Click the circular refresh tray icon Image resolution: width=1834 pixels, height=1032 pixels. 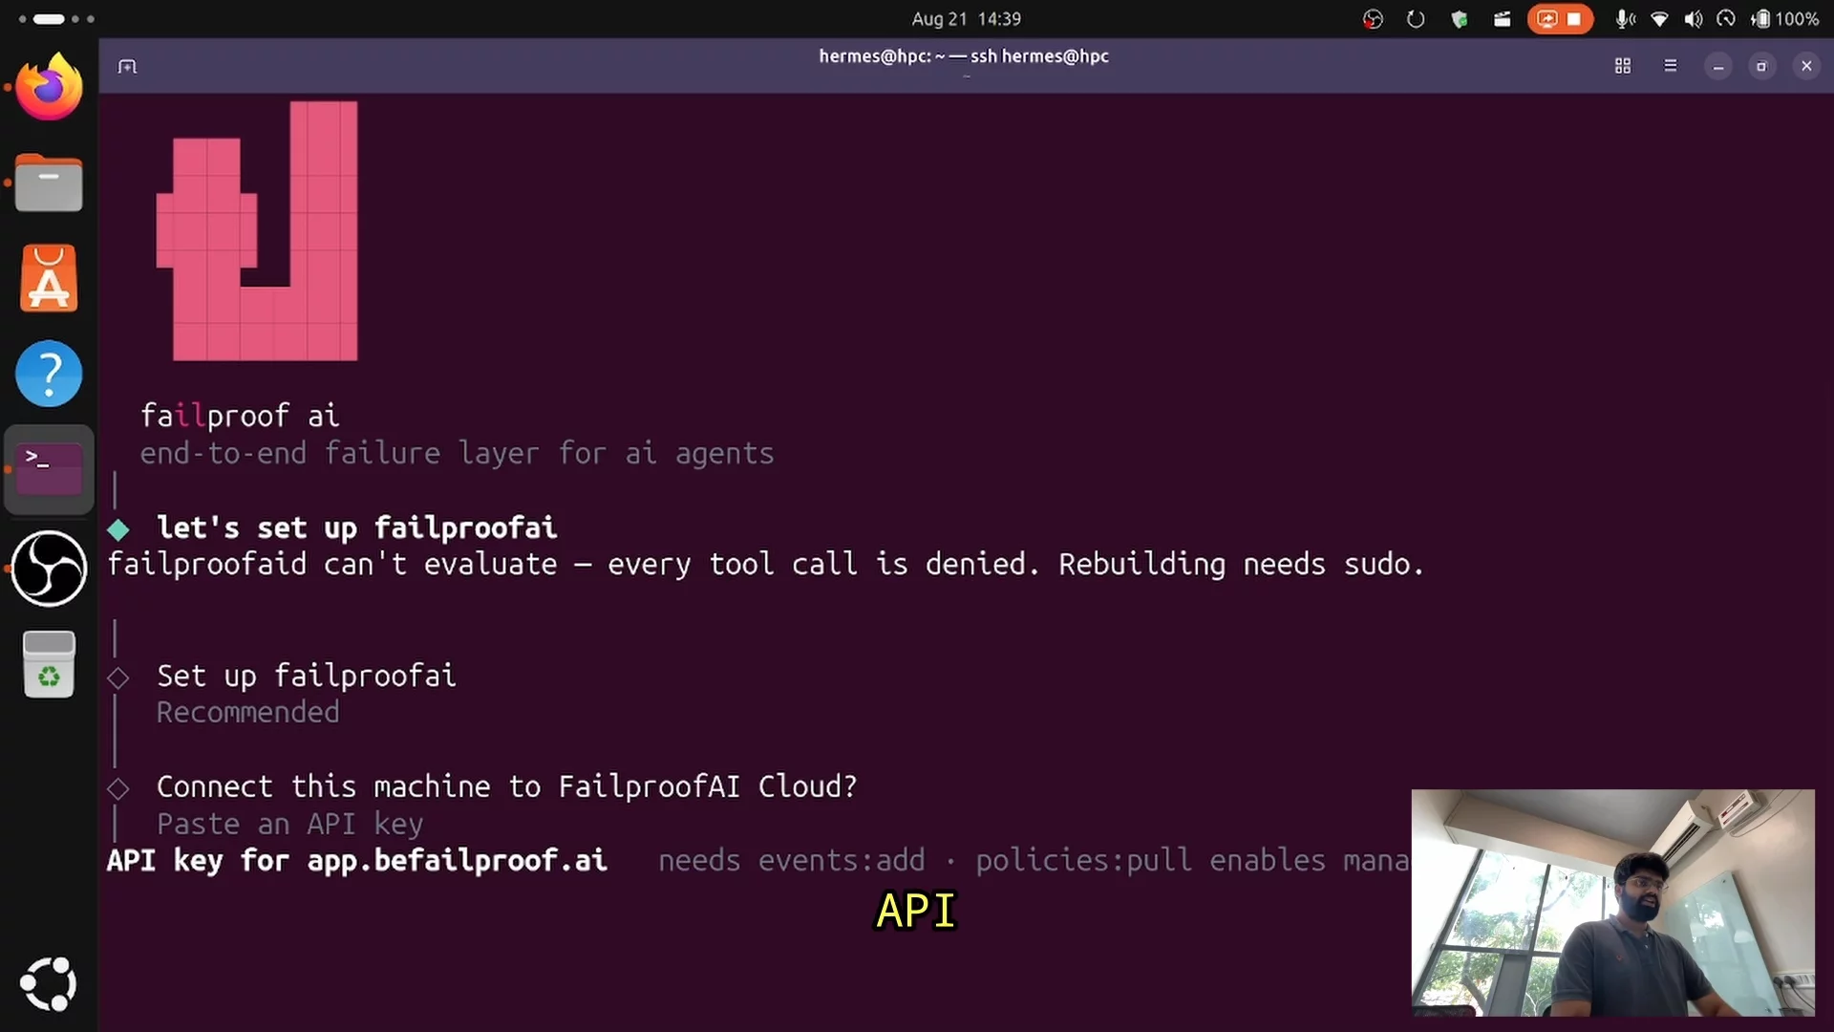[x=1416, y=19]
